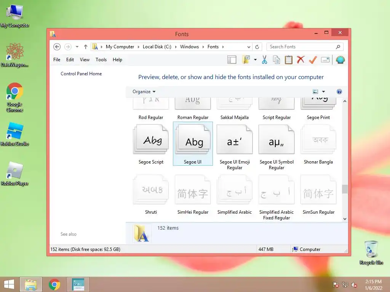Click Local Disk (C:) breadcrumb
390x292 pixels.
157,47
